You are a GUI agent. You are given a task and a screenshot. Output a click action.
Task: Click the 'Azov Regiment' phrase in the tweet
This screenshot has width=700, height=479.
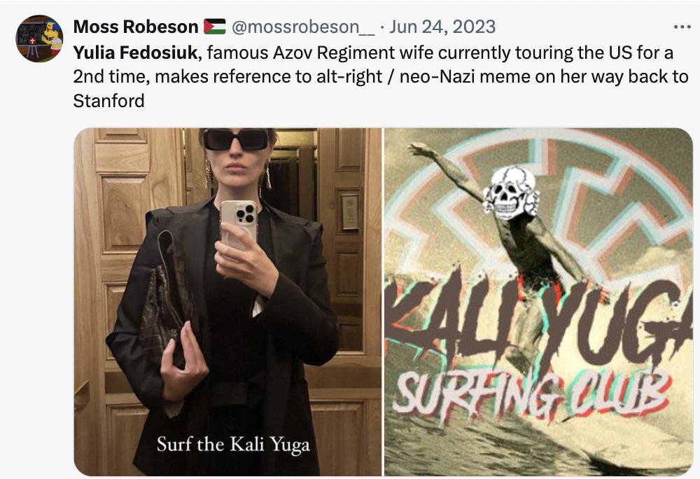tap(333, 53)
